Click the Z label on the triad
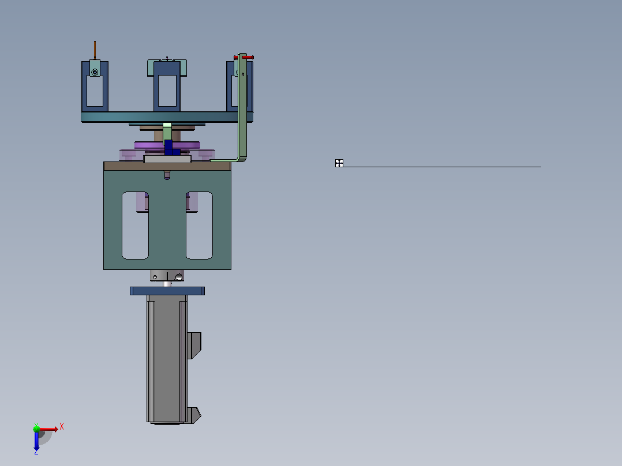The image size is (622, 466). pyautogui.click(x=36, y=452)
